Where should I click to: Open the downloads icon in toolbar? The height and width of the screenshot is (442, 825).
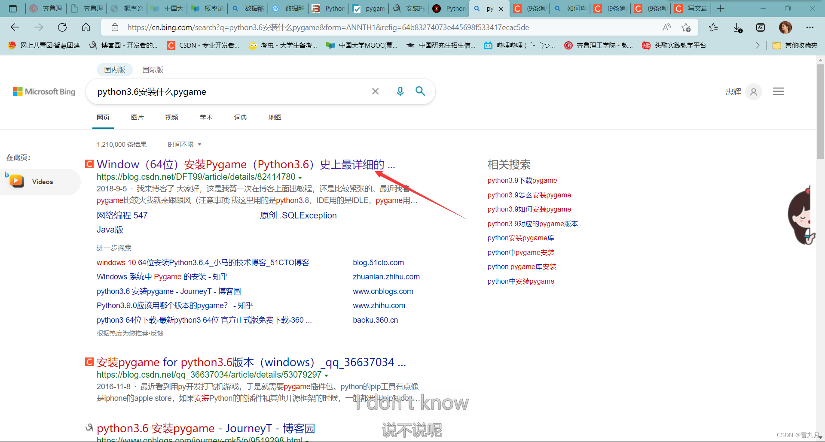click(737, 27)
